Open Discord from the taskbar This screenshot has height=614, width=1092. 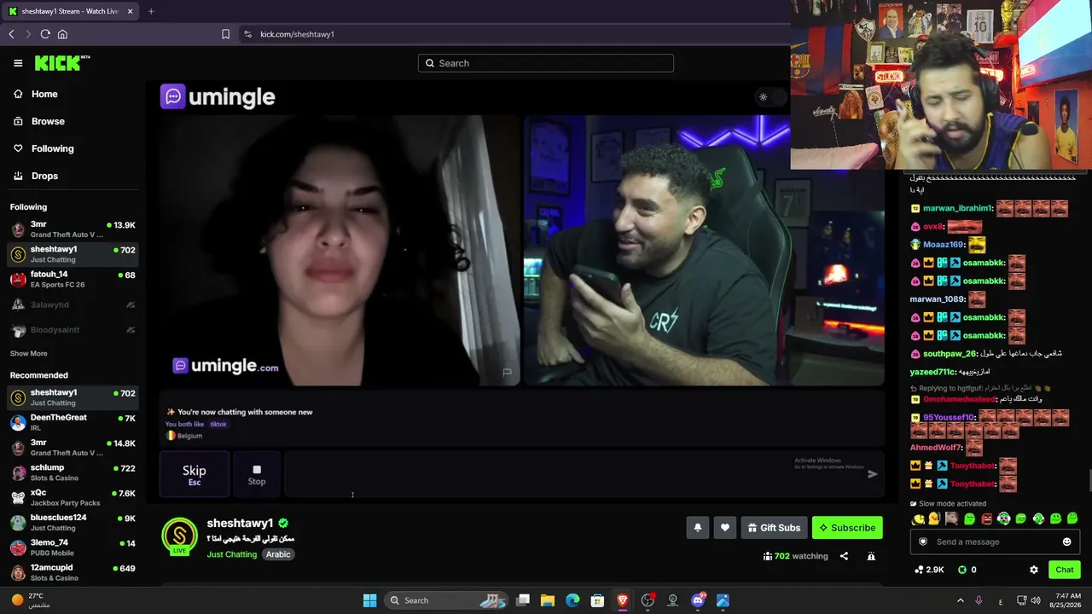click(698, 600)
